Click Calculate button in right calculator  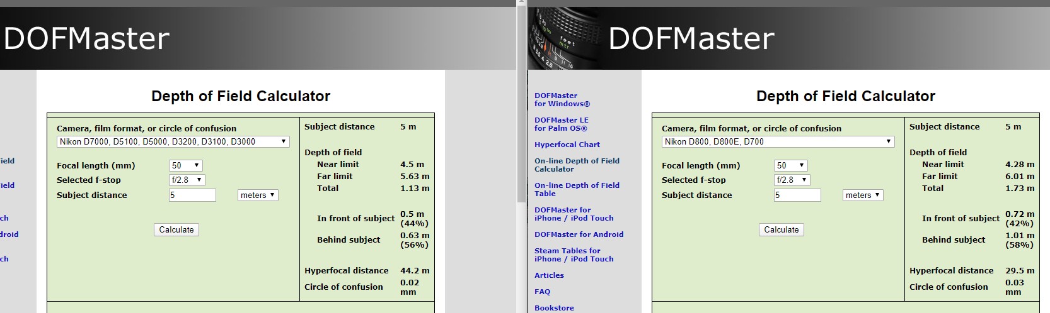pos(782,230)
